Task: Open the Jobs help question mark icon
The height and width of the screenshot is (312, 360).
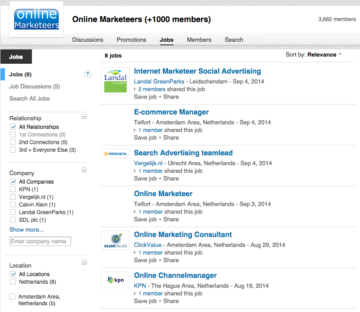Action: click(88, 74)
